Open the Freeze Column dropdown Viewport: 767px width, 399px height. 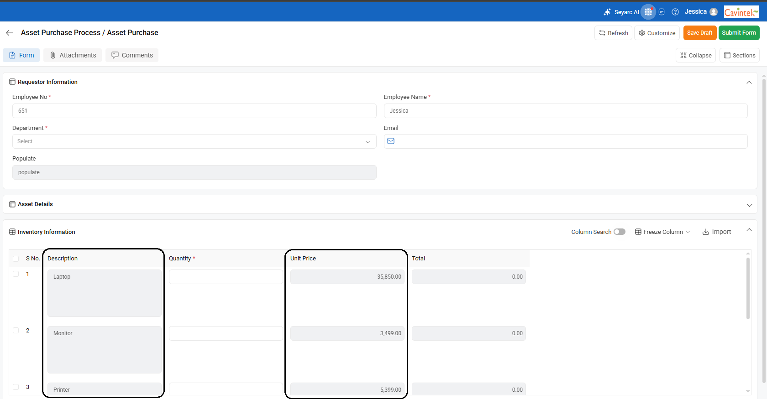tap(662, 232)
